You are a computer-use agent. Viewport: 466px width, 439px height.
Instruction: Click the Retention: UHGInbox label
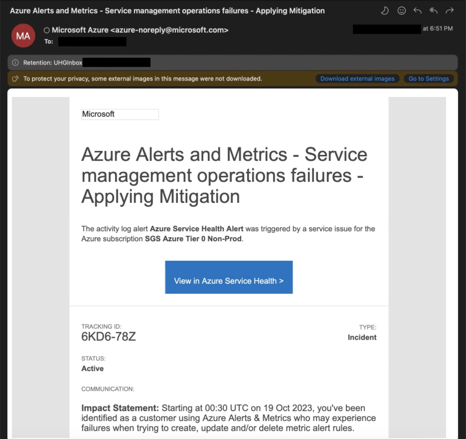coord(53,63)
